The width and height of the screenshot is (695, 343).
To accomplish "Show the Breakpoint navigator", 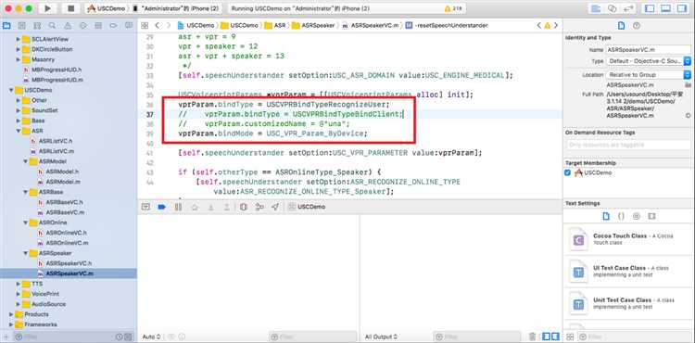I will pyautogui.click(x=113, y=26).
